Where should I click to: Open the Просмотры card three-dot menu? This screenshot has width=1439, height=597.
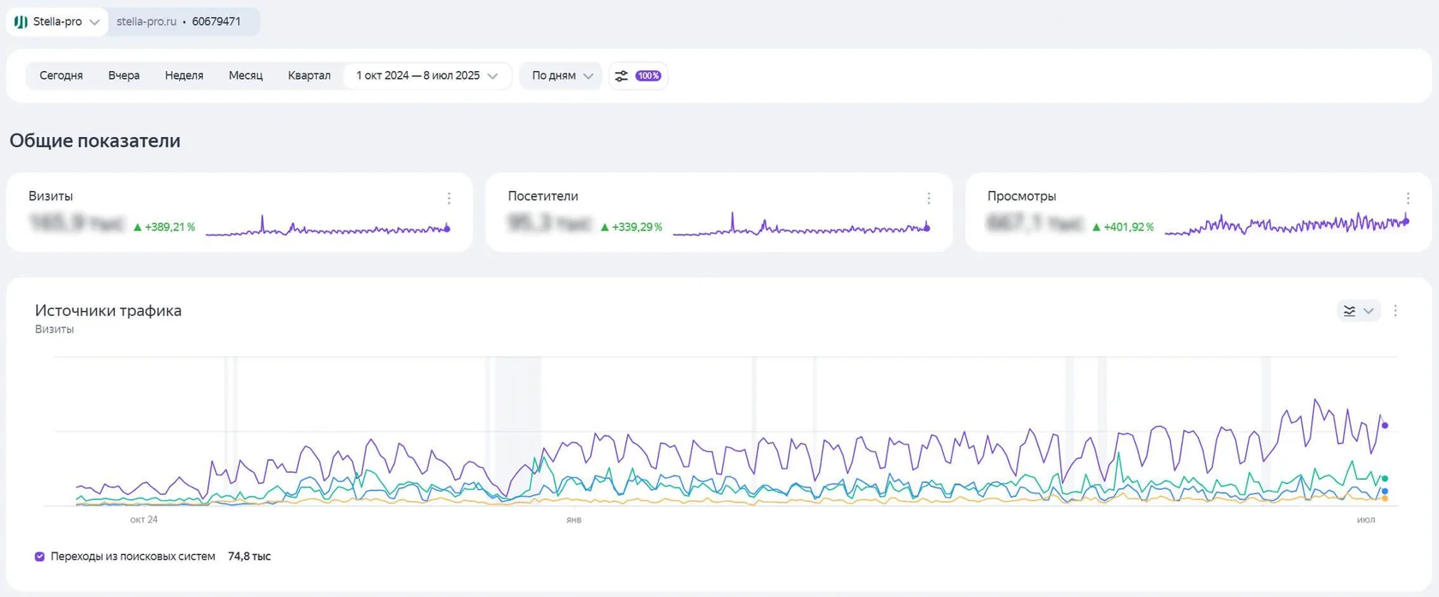1408,198
